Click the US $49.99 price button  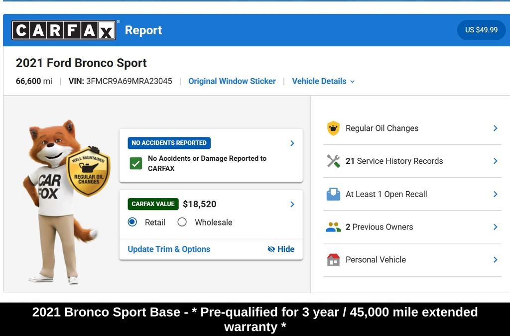482,30
